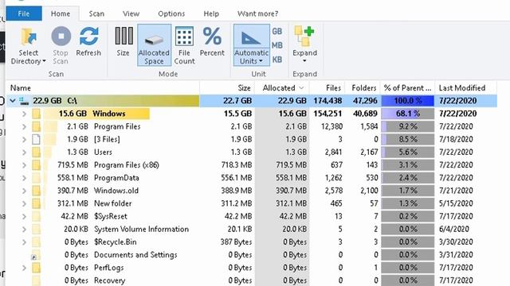Expand the ProgramData folder

[24, 178]
